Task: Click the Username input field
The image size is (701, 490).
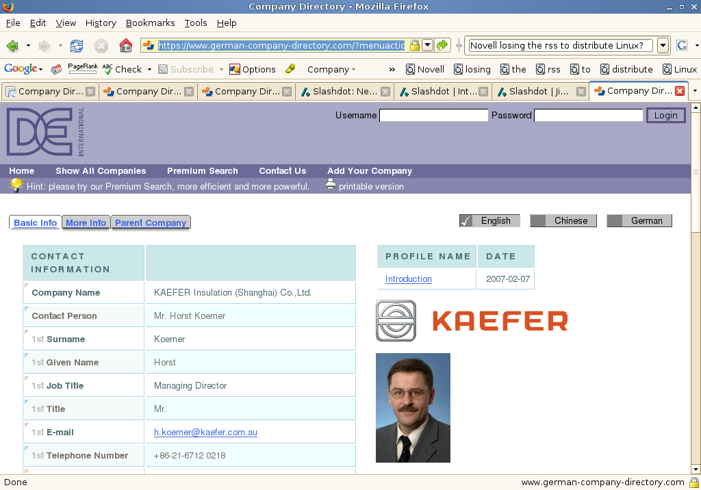Action: point(433,116)
